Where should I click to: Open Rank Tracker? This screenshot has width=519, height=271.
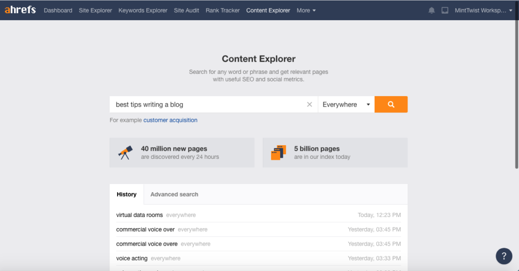pyautogui.click(x=223, y=11)
